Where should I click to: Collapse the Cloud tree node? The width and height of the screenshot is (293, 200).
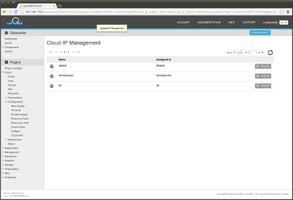(x=3, y=72)
